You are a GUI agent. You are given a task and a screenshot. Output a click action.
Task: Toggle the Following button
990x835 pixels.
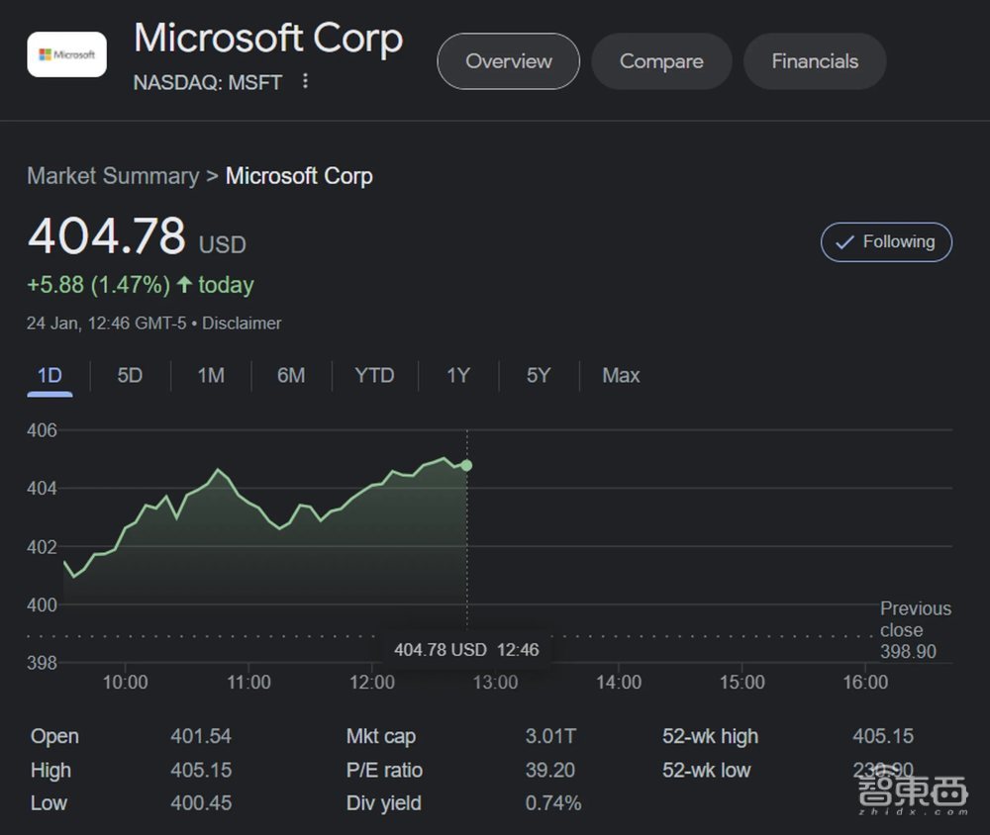tap(886, 241)
